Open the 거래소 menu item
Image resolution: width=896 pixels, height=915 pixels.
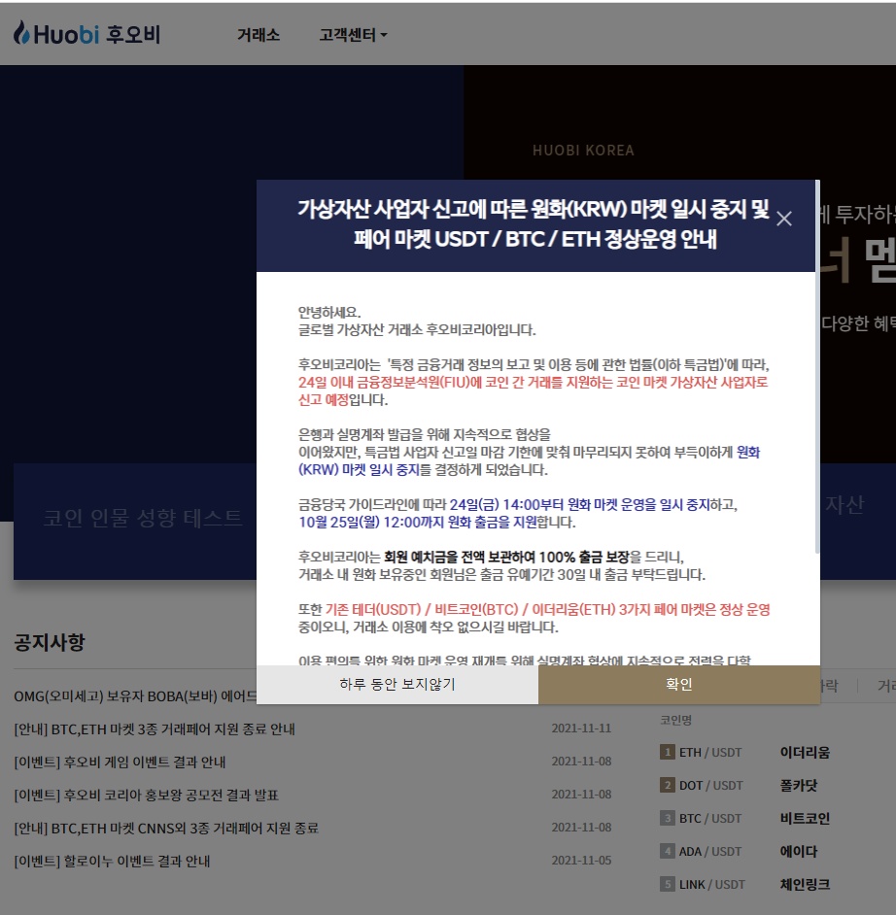coord(258,35)
